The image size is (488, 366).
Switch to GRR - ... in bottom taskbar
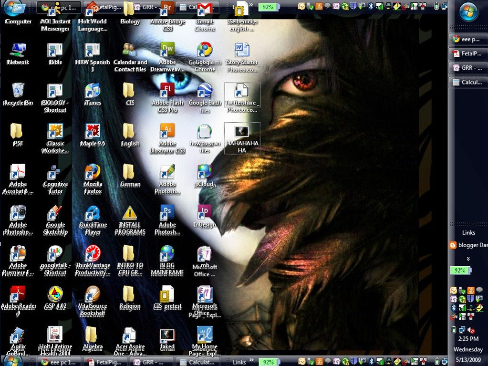tap(150, 362)
